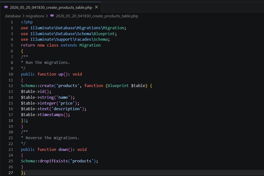Select the create_products_table.php editor tab

click(x=50, y=7)
